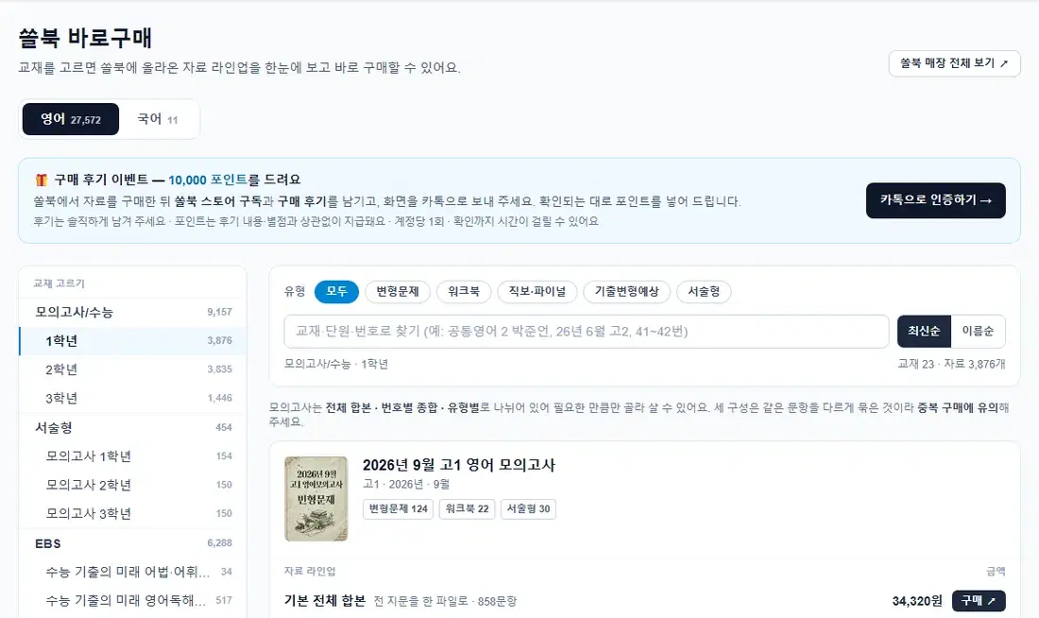Click the 2026년 9월 고1 book cover thumbnail
Screen dimensions: 1039x618
pyautogui.click(x=316, y=499)
